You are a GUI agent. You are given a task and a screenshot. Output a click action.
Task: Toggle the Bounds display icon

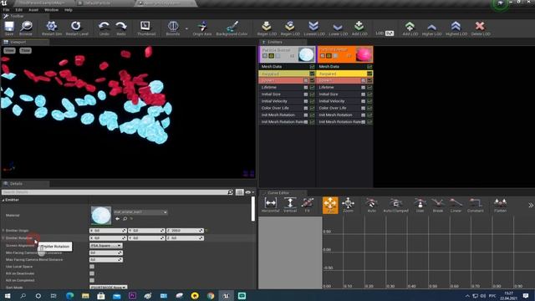click(x=173, y=28)
